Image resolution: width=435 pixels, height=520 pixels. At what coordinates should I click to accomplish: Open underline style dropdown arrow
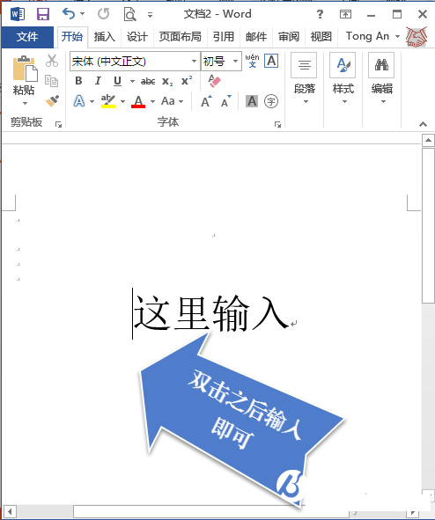tap(132, 81)
